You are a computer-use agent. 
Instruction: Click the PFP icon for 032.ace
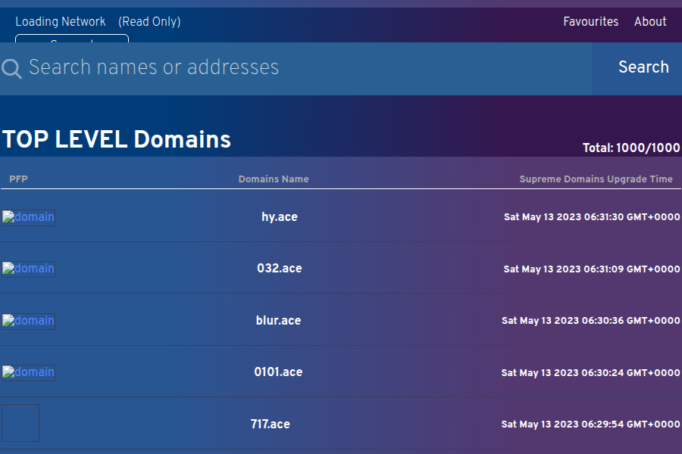[28, 269]
